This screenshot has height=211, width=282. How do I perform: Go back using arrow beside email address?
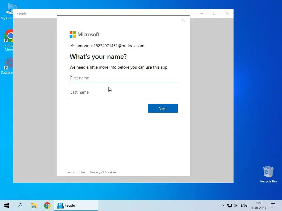click(73, 46)
